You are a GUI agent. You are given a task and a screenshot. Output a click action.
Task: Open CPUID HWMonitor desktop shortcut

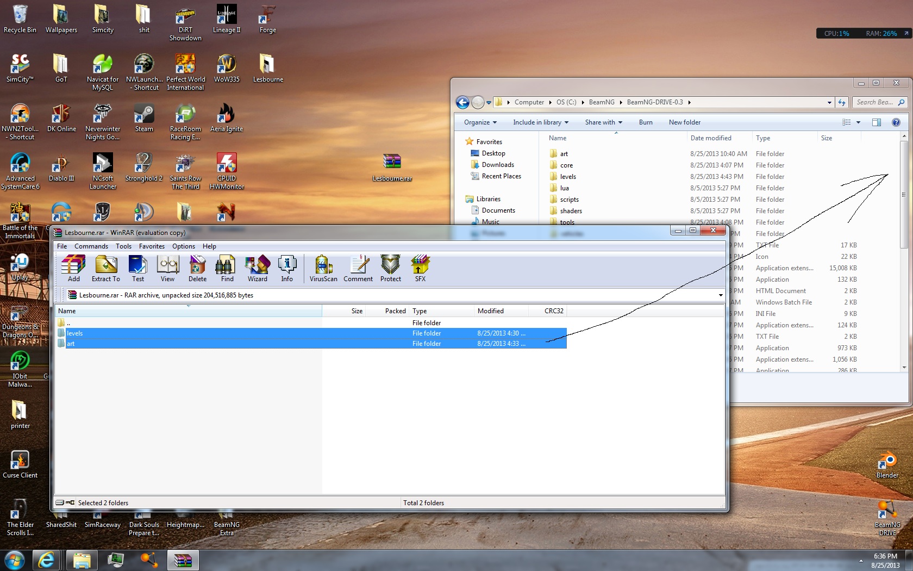227,171
